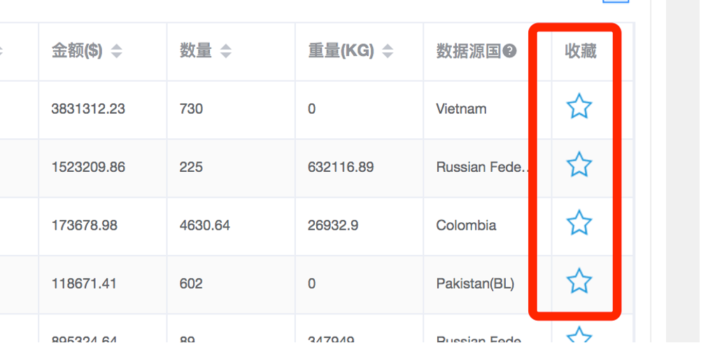Sort 重量(KG) descending via the down arrow
Screen dimensions: 701x343
click(x=388, y=55)
